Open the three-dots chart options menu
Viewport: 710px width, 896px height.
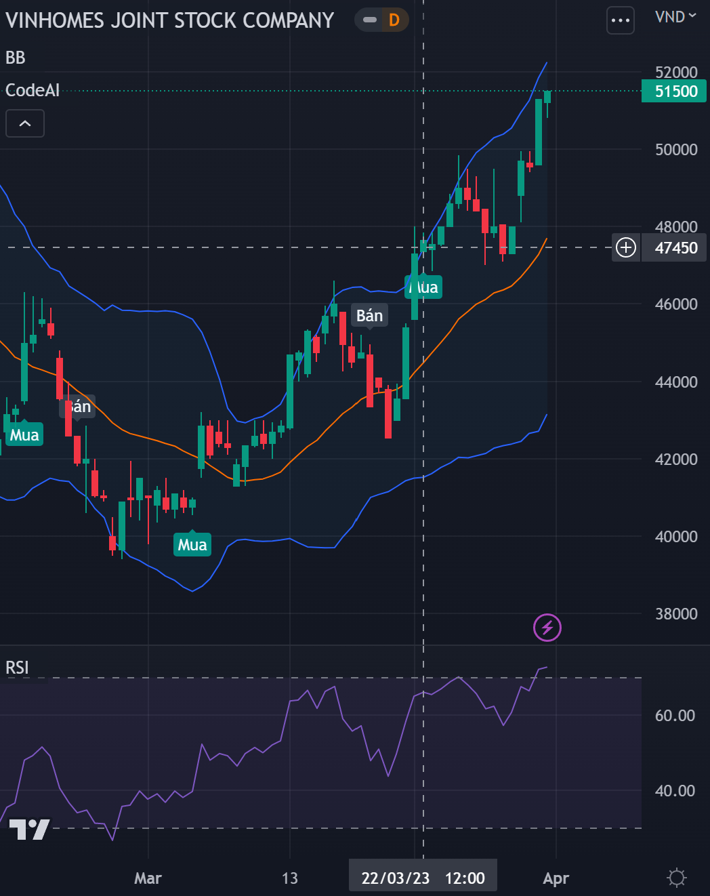(x=621, y=20)
